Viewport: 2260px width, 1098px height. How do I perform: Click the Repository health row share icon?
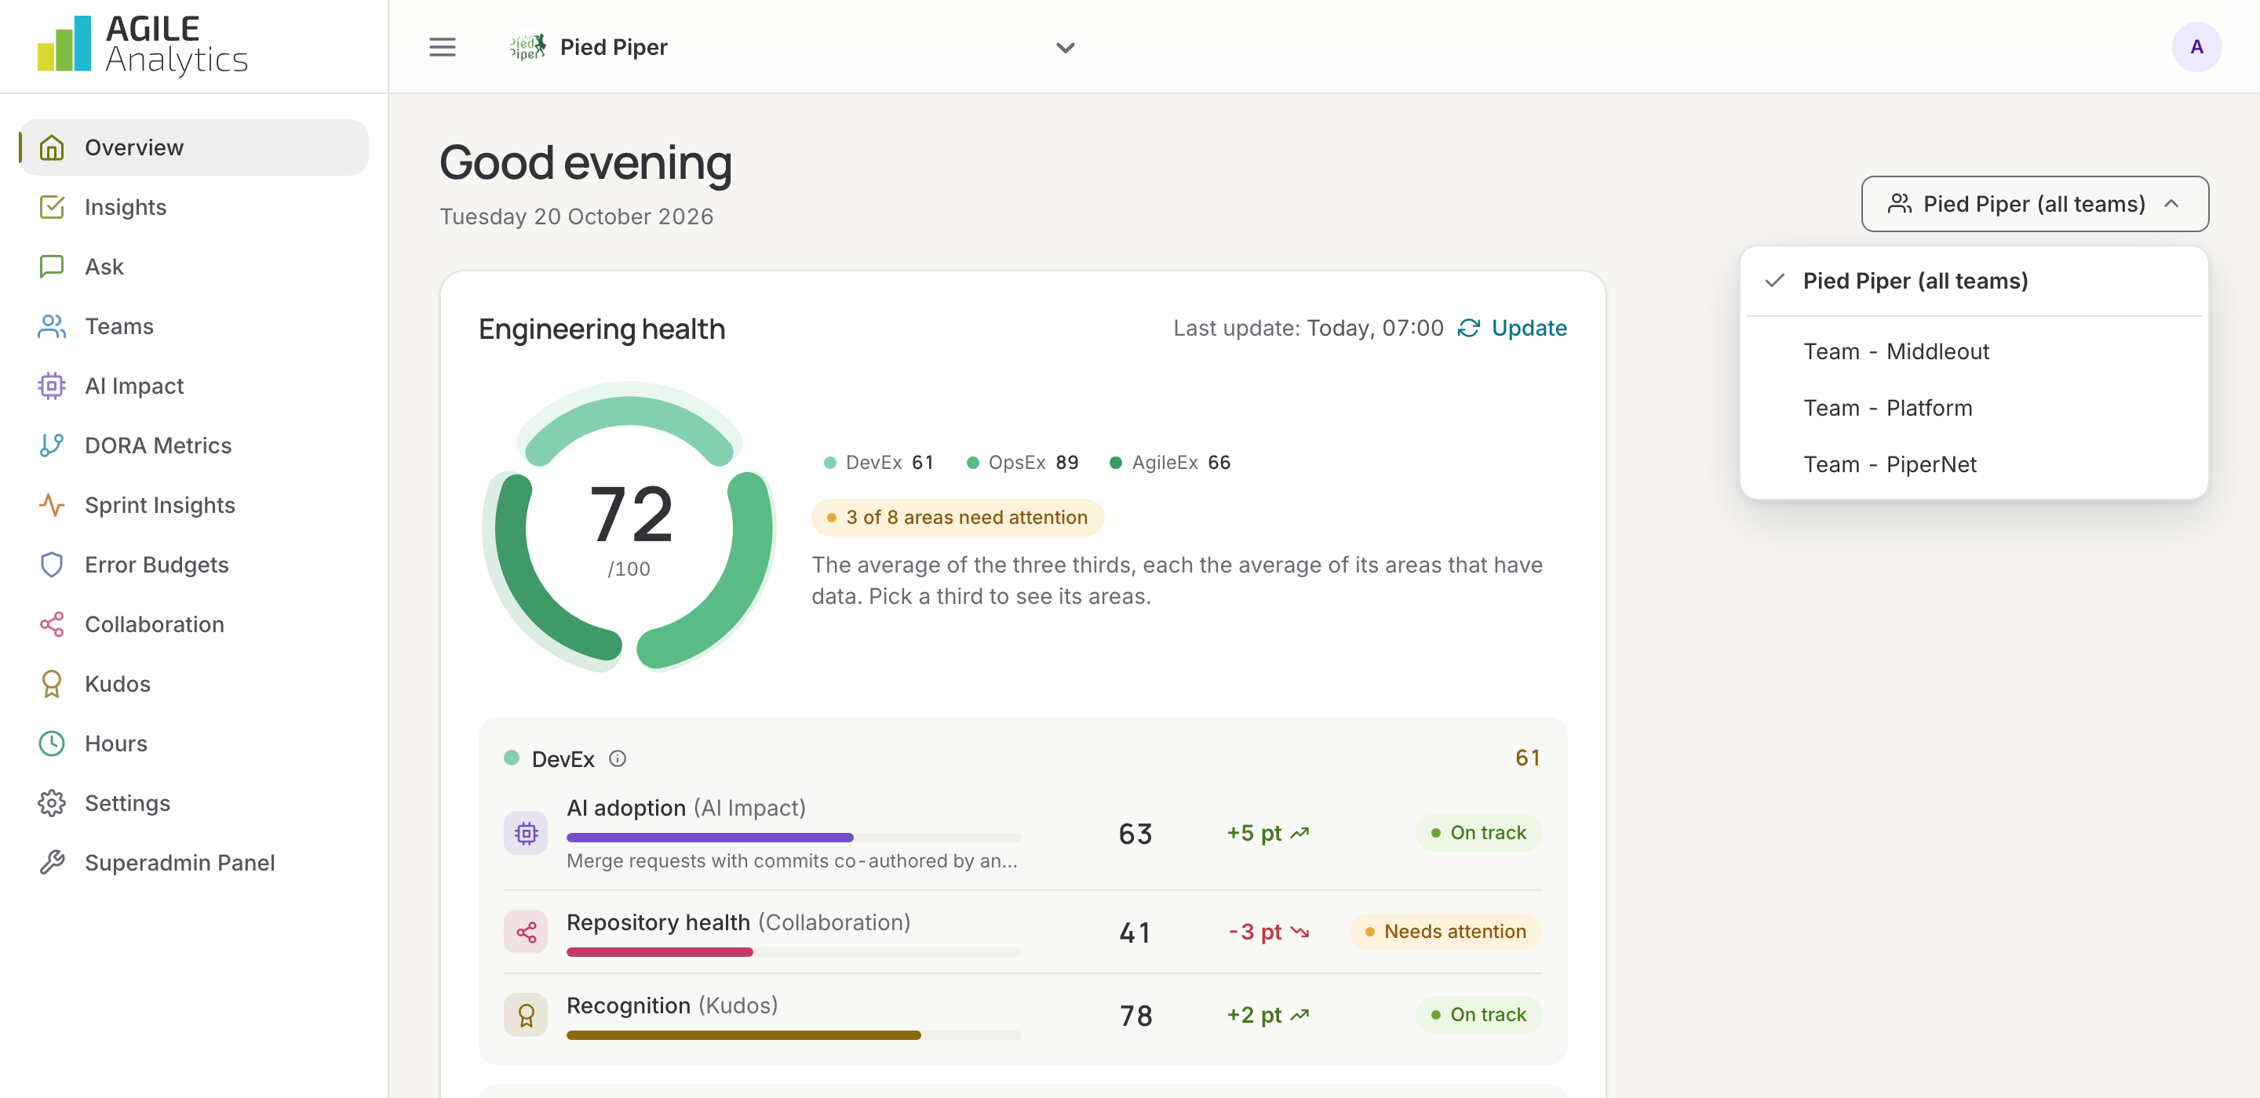526,933
